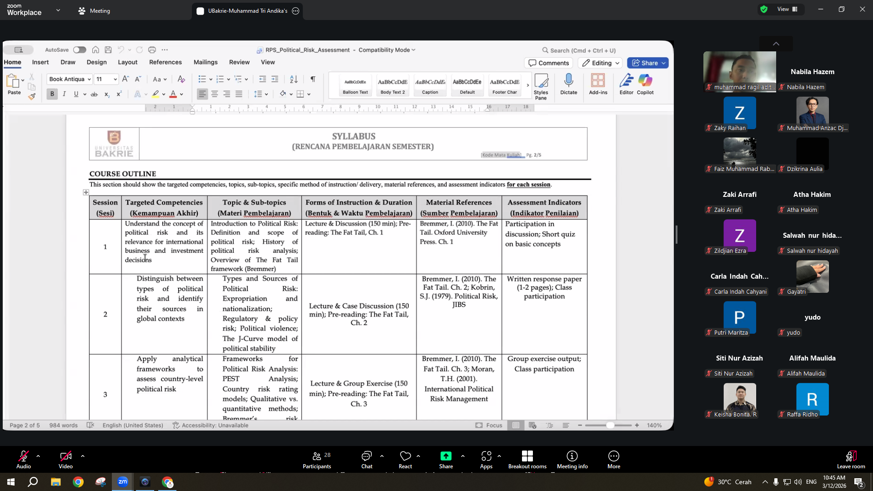Click the Increase Indent icon

click(275, 79)
